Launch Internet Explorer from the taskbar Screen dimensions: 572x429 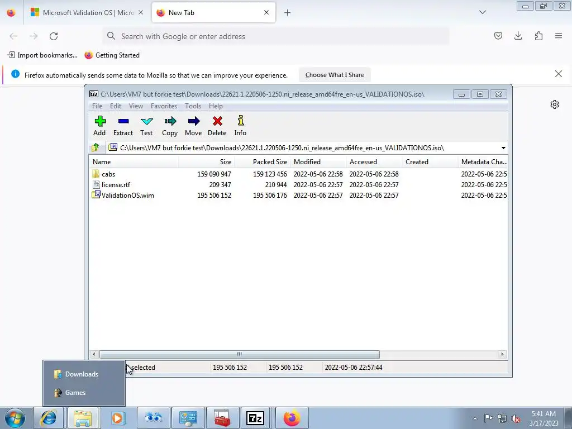click(49, 418)
